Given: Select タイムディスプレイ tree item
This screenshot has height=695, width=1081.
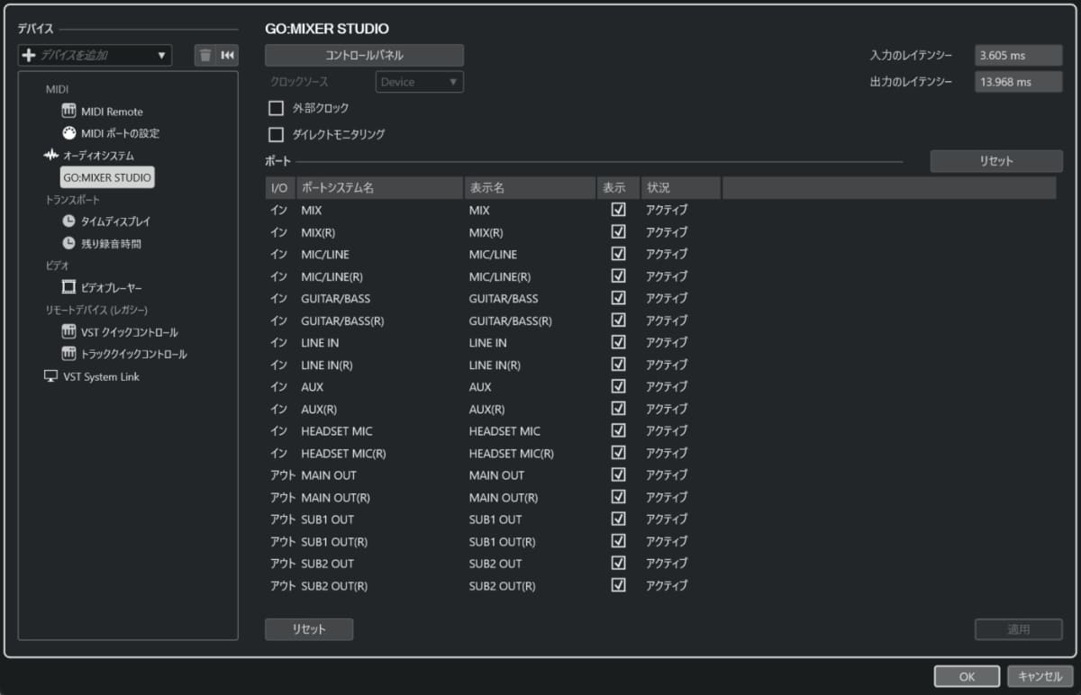Looking at the screenshot, I should [116, 221].
